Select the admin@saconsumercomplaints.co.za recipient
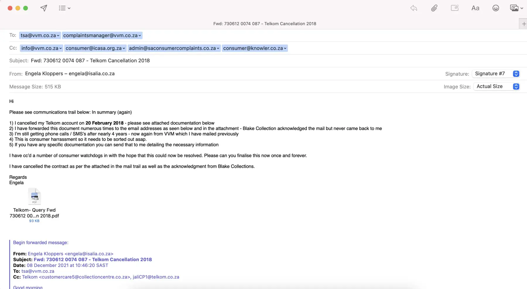The height and width of the screenshot is (289, 527). (x=172, y=48)
